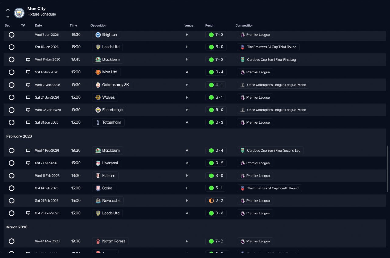
Task: Click the Champions League trophy icon for Fenerbahçe
Action: [243, 110]
